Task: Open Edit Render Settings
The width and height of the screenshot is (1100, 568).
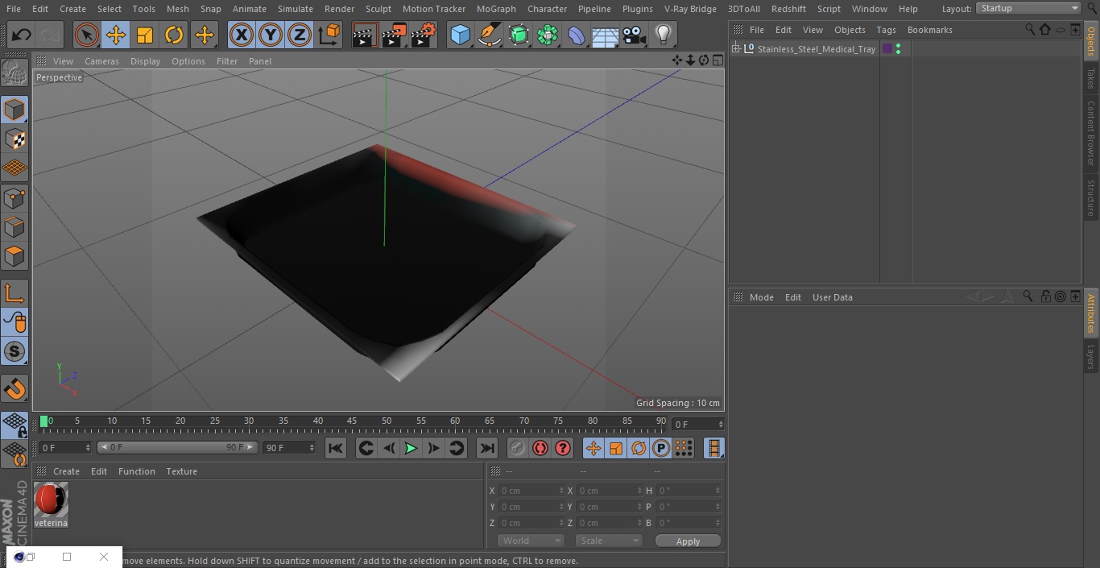Action: pos(424,35)
